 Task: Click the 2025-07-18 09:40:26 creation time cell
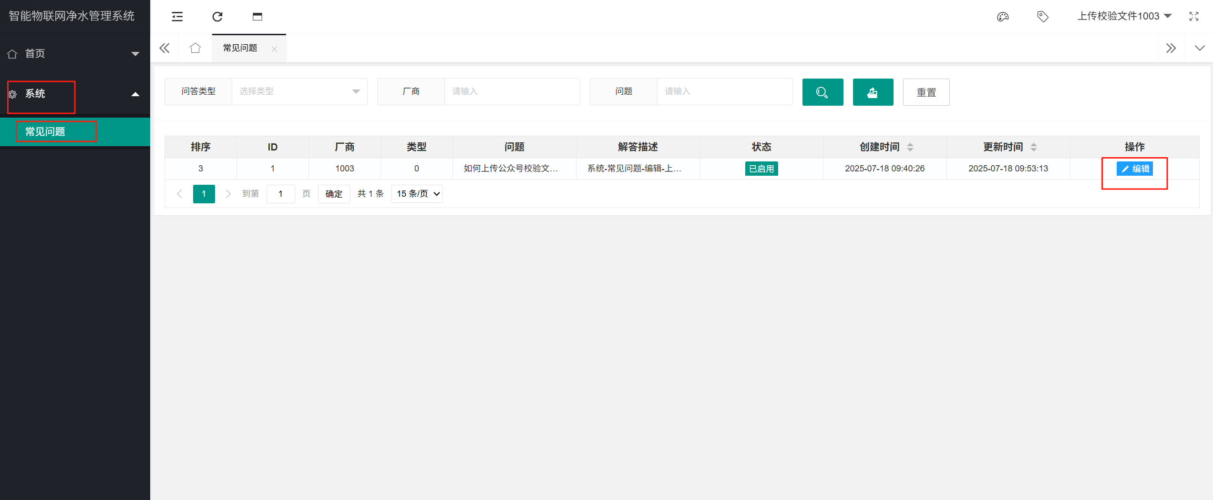pyautogui.click(x=884, y=169)
